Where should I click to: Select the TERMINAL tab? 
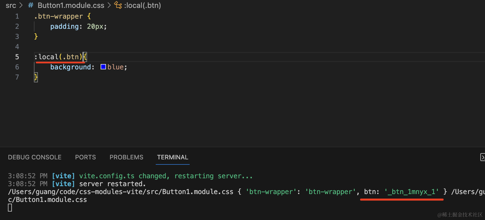pyautogui.click(x=172, y=157)
